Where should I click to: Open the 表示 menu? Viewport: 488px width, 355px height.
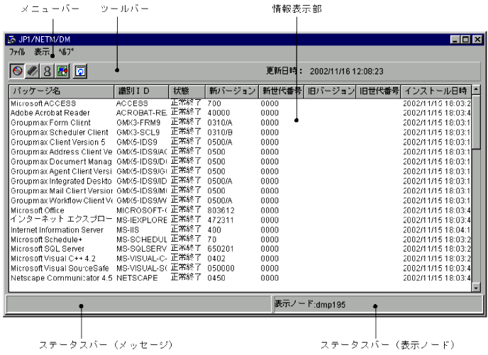point(42,52)
